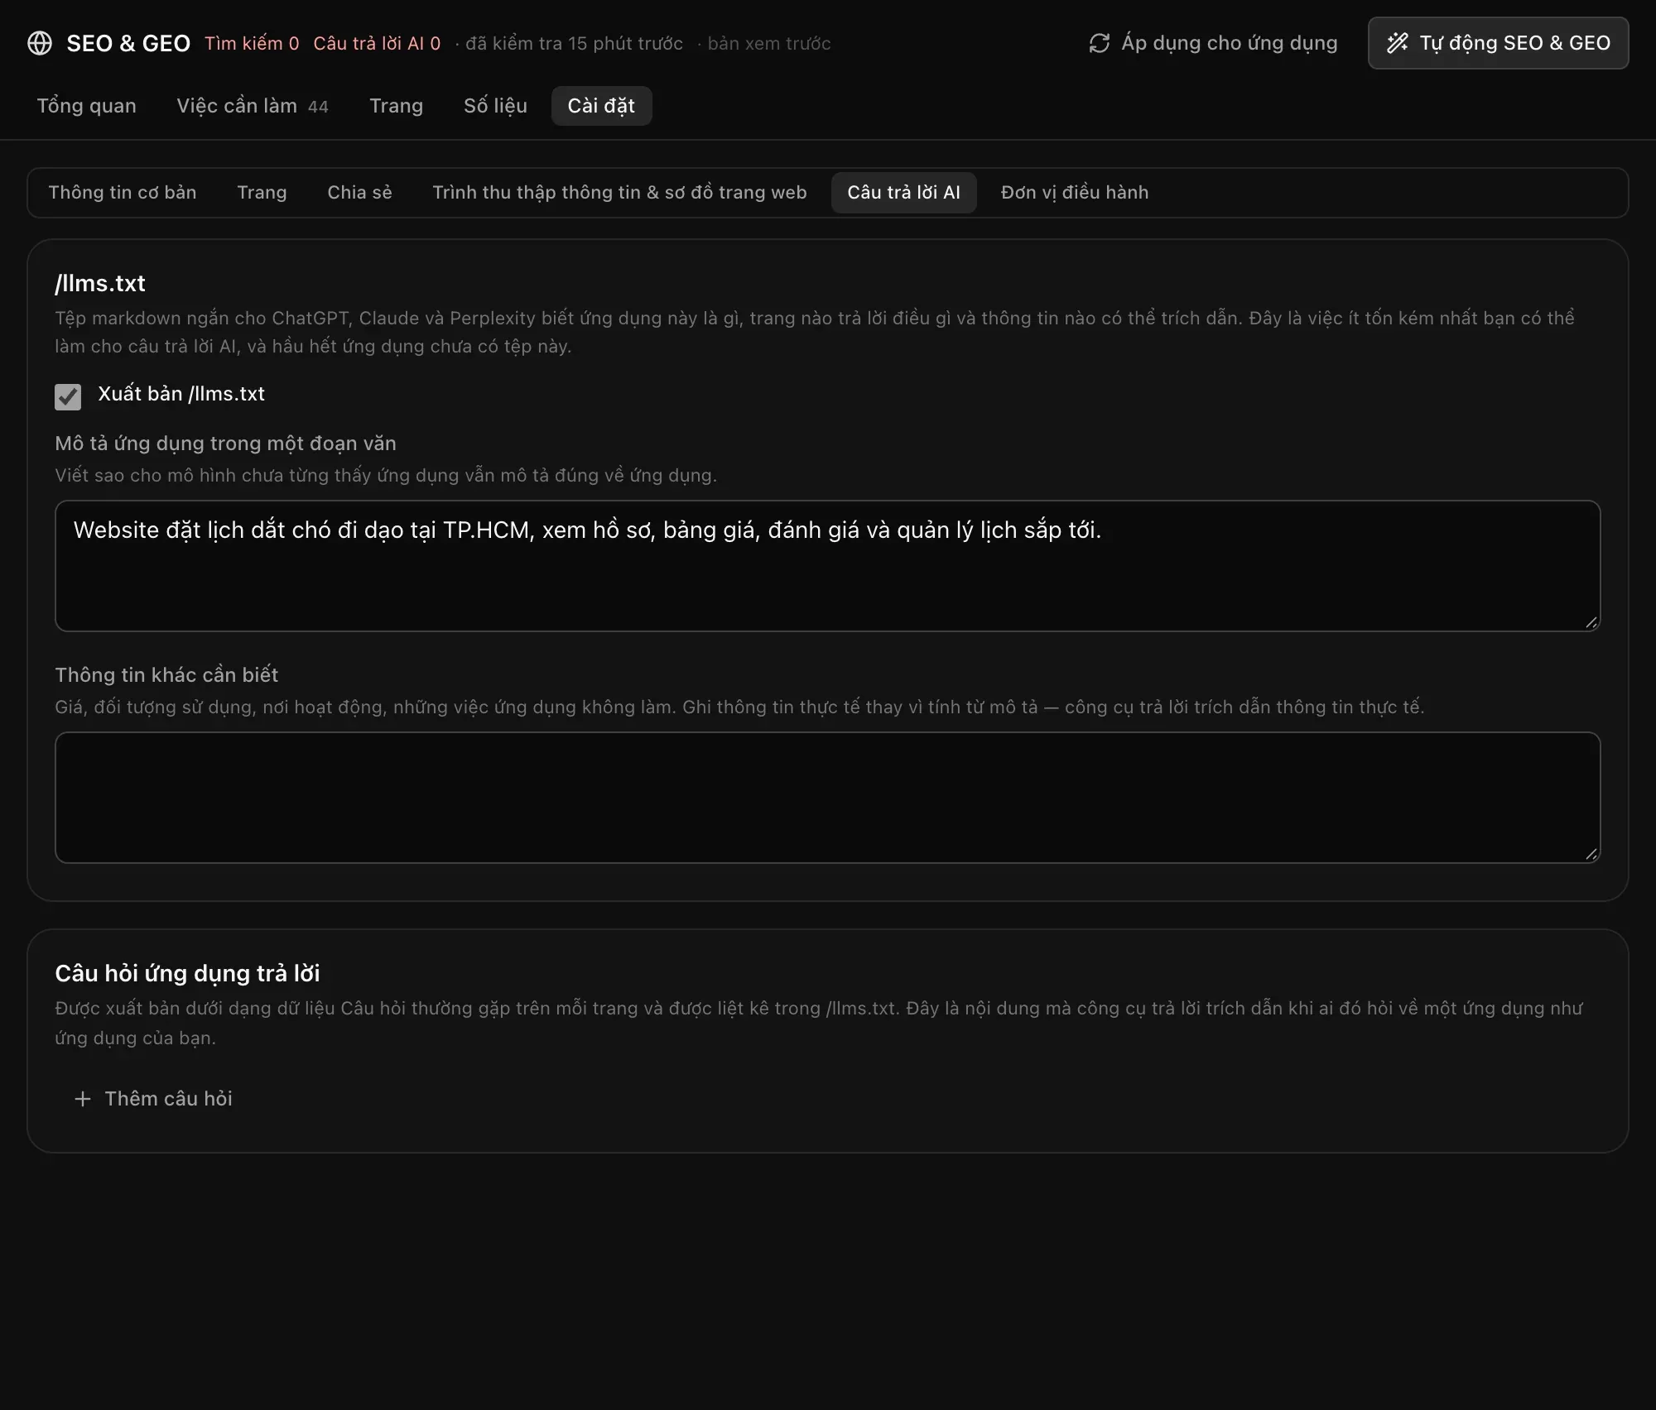1656x1410 pixels.
Task: Click the plus icon next to Thêm câu hỏi
Action: 82,1099
